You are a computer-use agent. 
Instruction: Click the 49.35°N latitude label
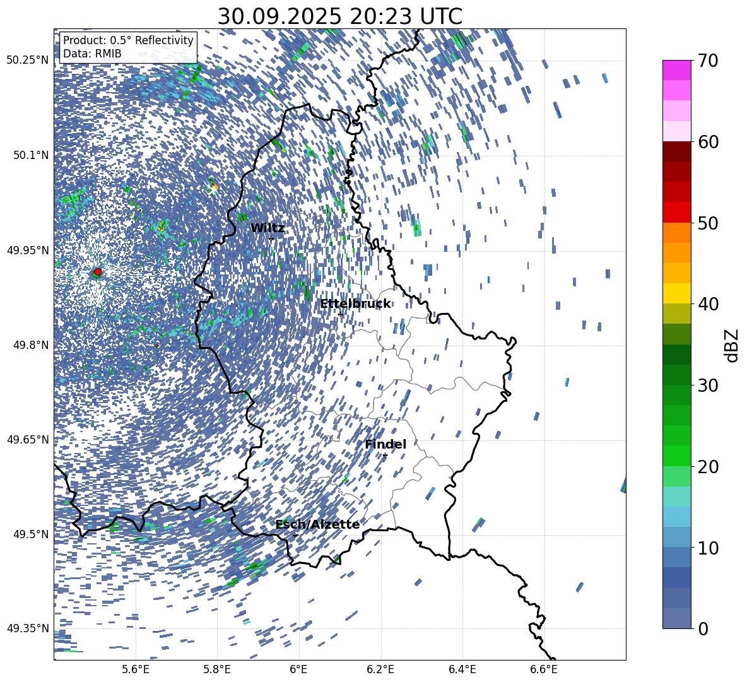coord(28,628)
